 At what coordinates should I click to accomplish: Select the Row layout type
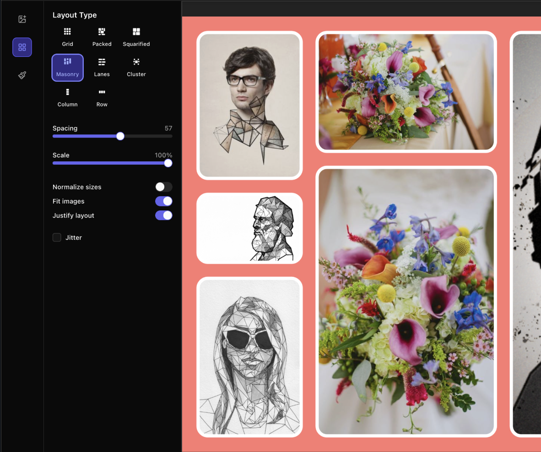(102, 98)
